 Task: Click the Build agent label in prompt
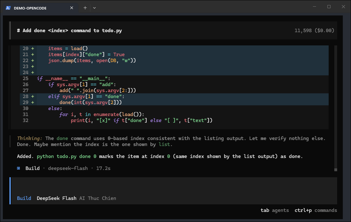pos(24,198)
